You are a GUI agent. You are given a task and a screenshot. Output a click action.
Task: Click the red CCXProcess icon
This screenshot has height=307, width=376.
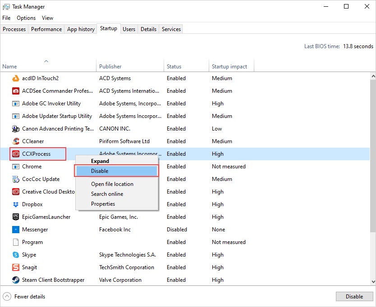coord(15,154)
